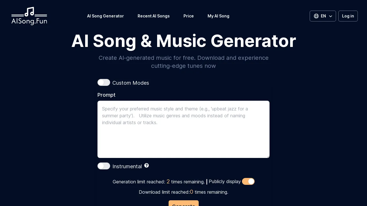This screenshot has width=367, height=206.
Task: Turn on the Instrumental switch
Action: (104, 166)
